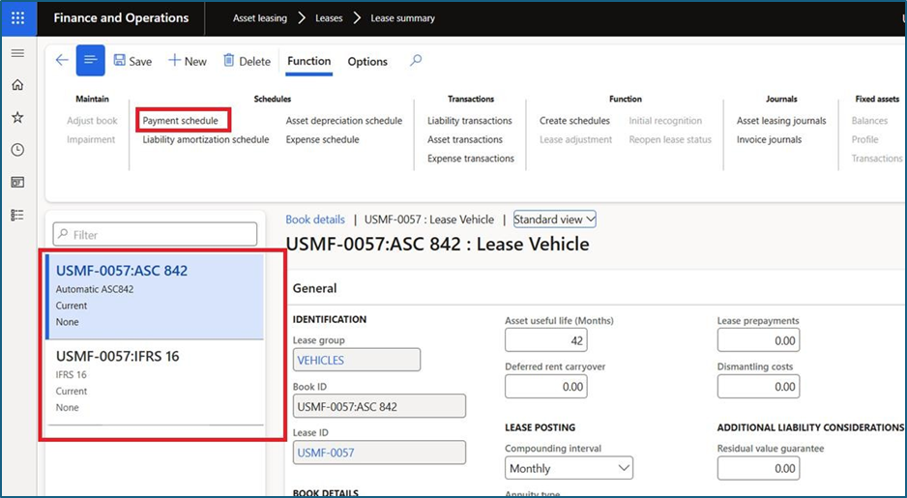Select the Function tab

click(x=309, y=61)
